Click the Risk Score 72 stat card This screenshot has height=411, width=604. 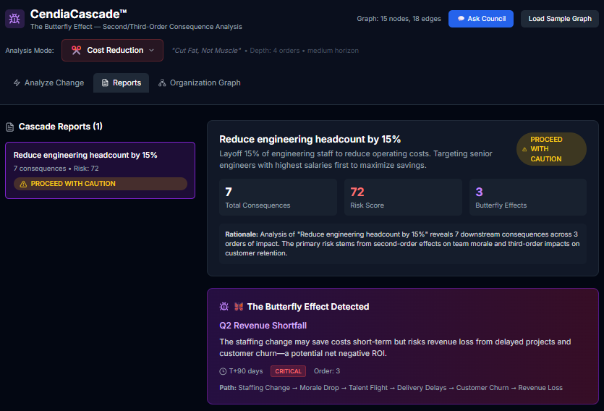(402, 198)
